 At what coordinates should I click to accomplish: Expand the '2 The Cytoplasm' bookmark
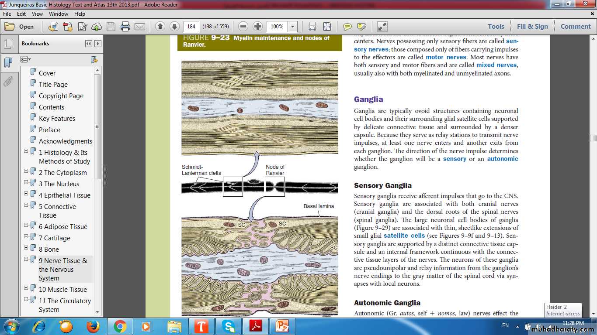(26, 172)
